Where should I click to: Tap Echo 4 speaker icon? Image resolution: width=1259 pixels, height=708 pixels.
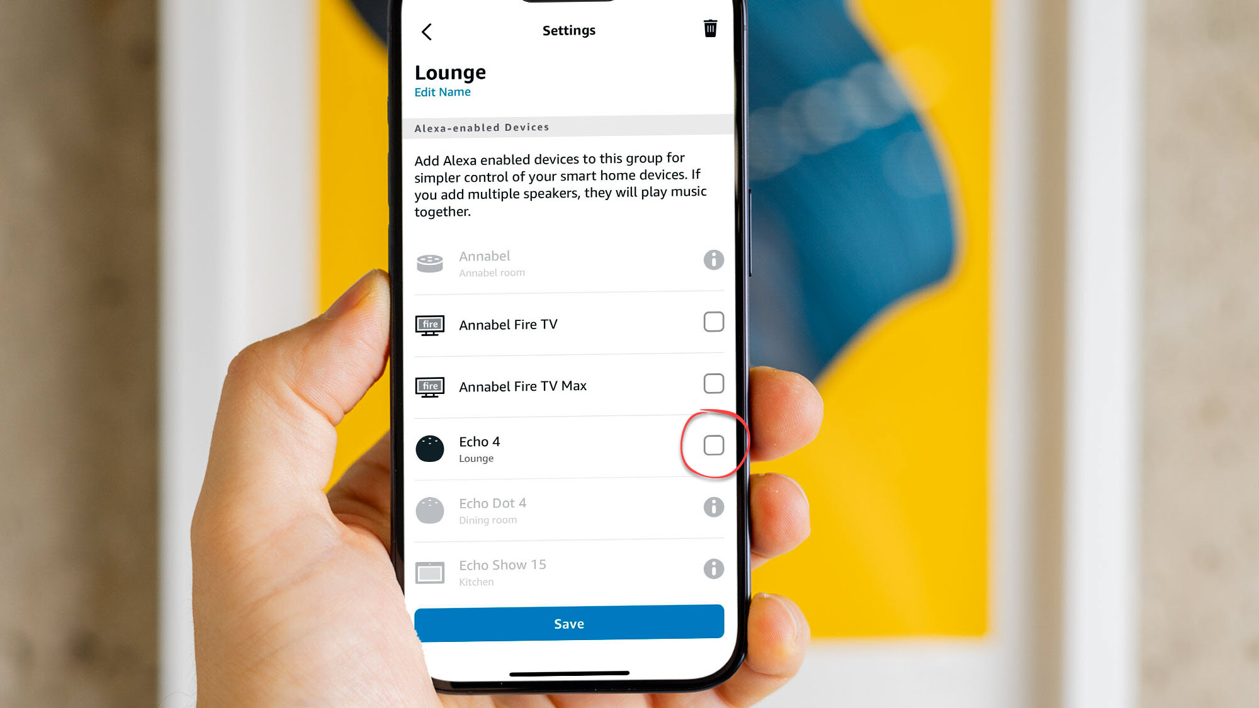pos(429,448)
